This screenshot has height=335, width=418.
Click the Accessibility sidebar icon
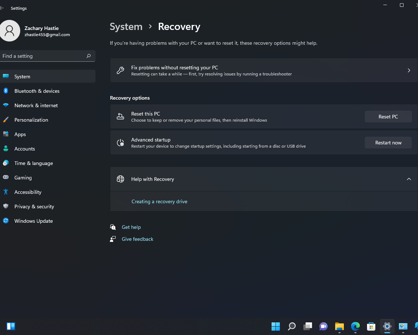click(6, 192)
